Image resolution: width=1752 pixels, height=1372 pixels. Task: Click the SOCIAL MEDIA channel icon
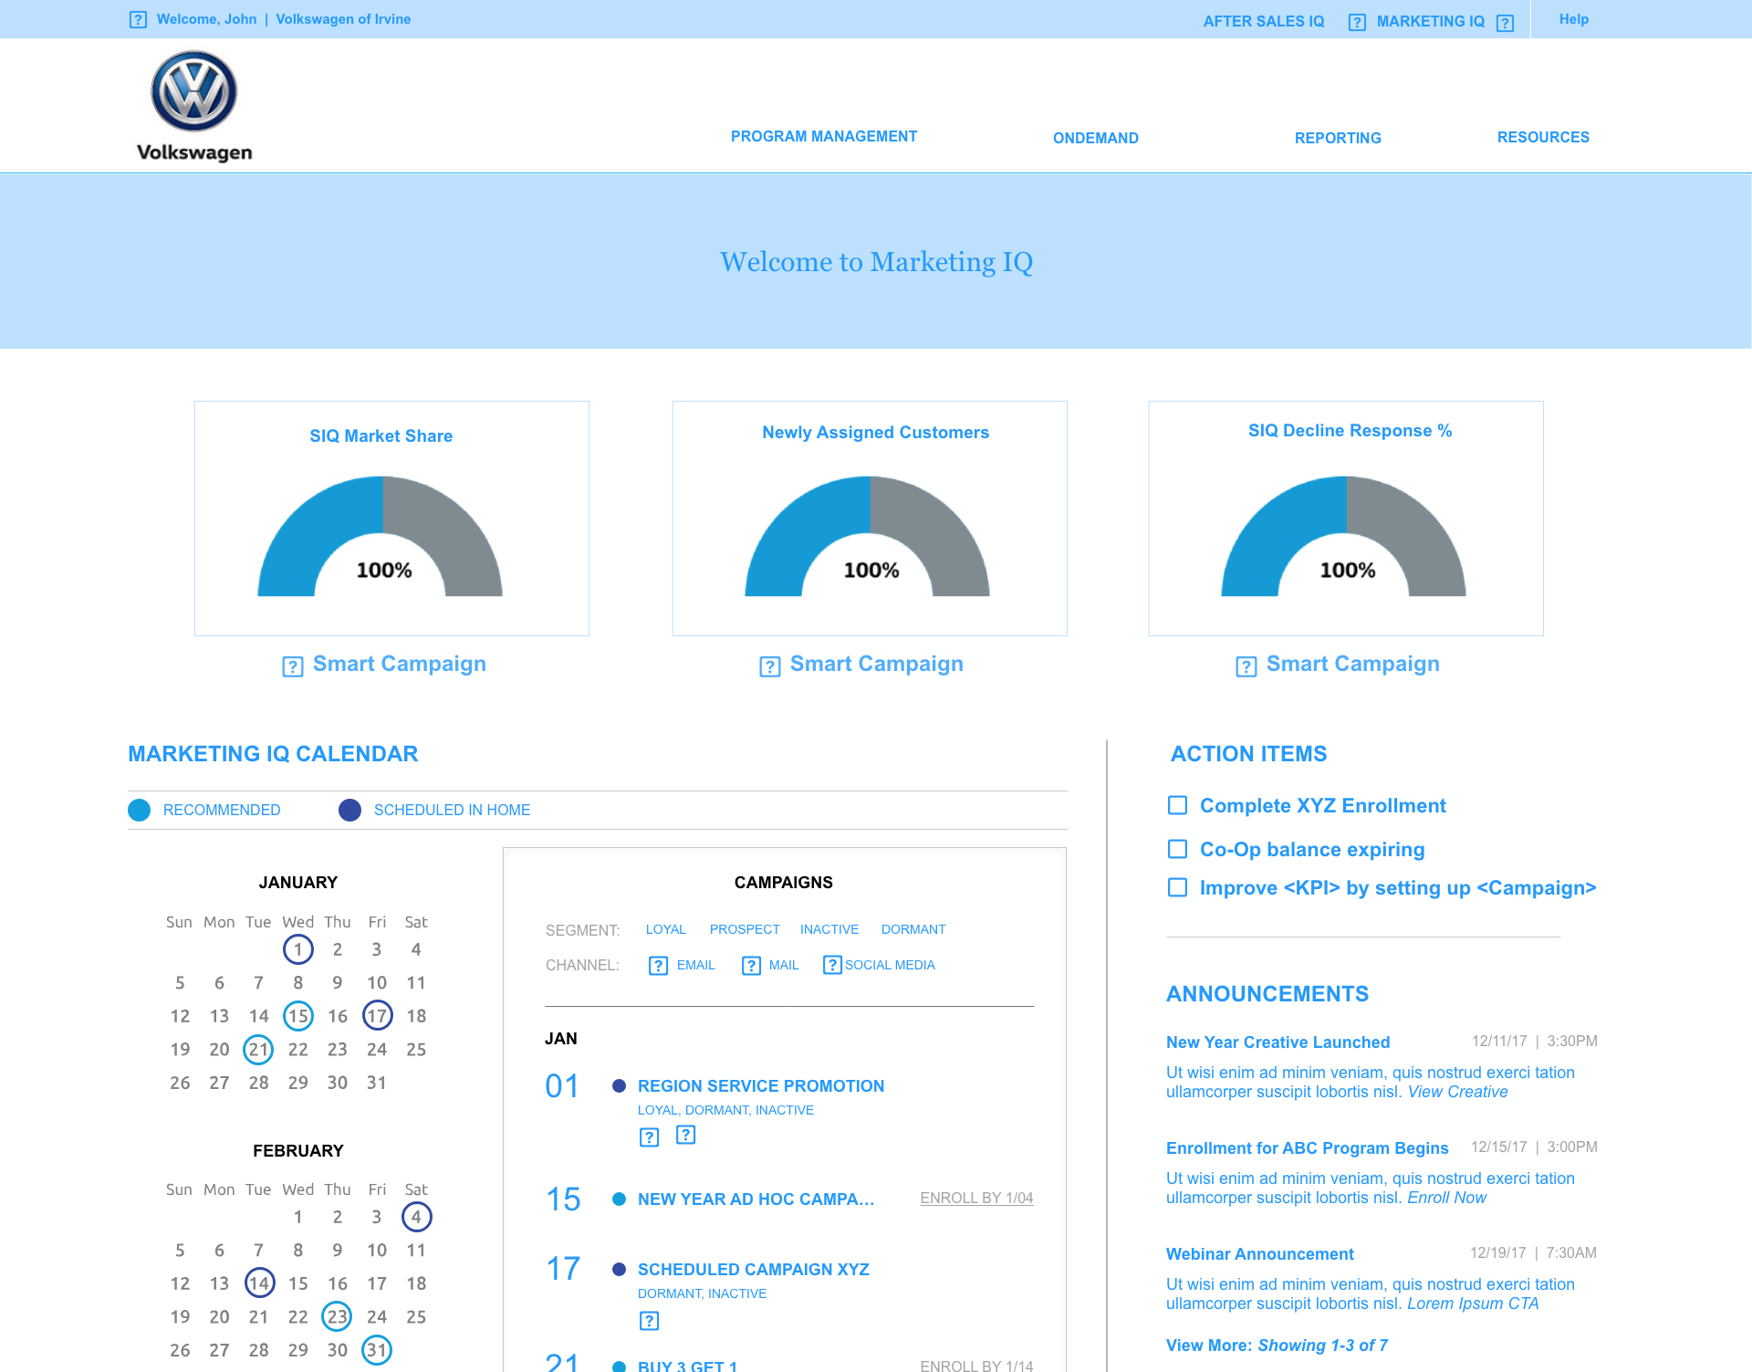pos(832,965)
